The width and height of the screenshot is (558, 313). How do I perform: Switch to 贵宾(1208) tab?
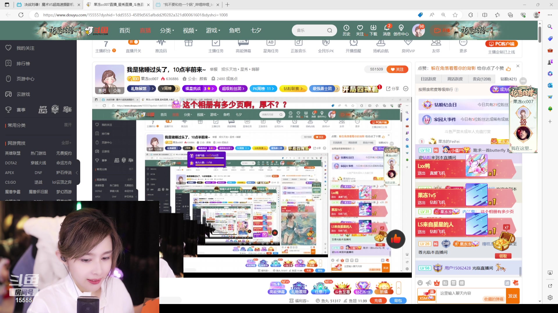pyautogui.click(x=482, y=79)
